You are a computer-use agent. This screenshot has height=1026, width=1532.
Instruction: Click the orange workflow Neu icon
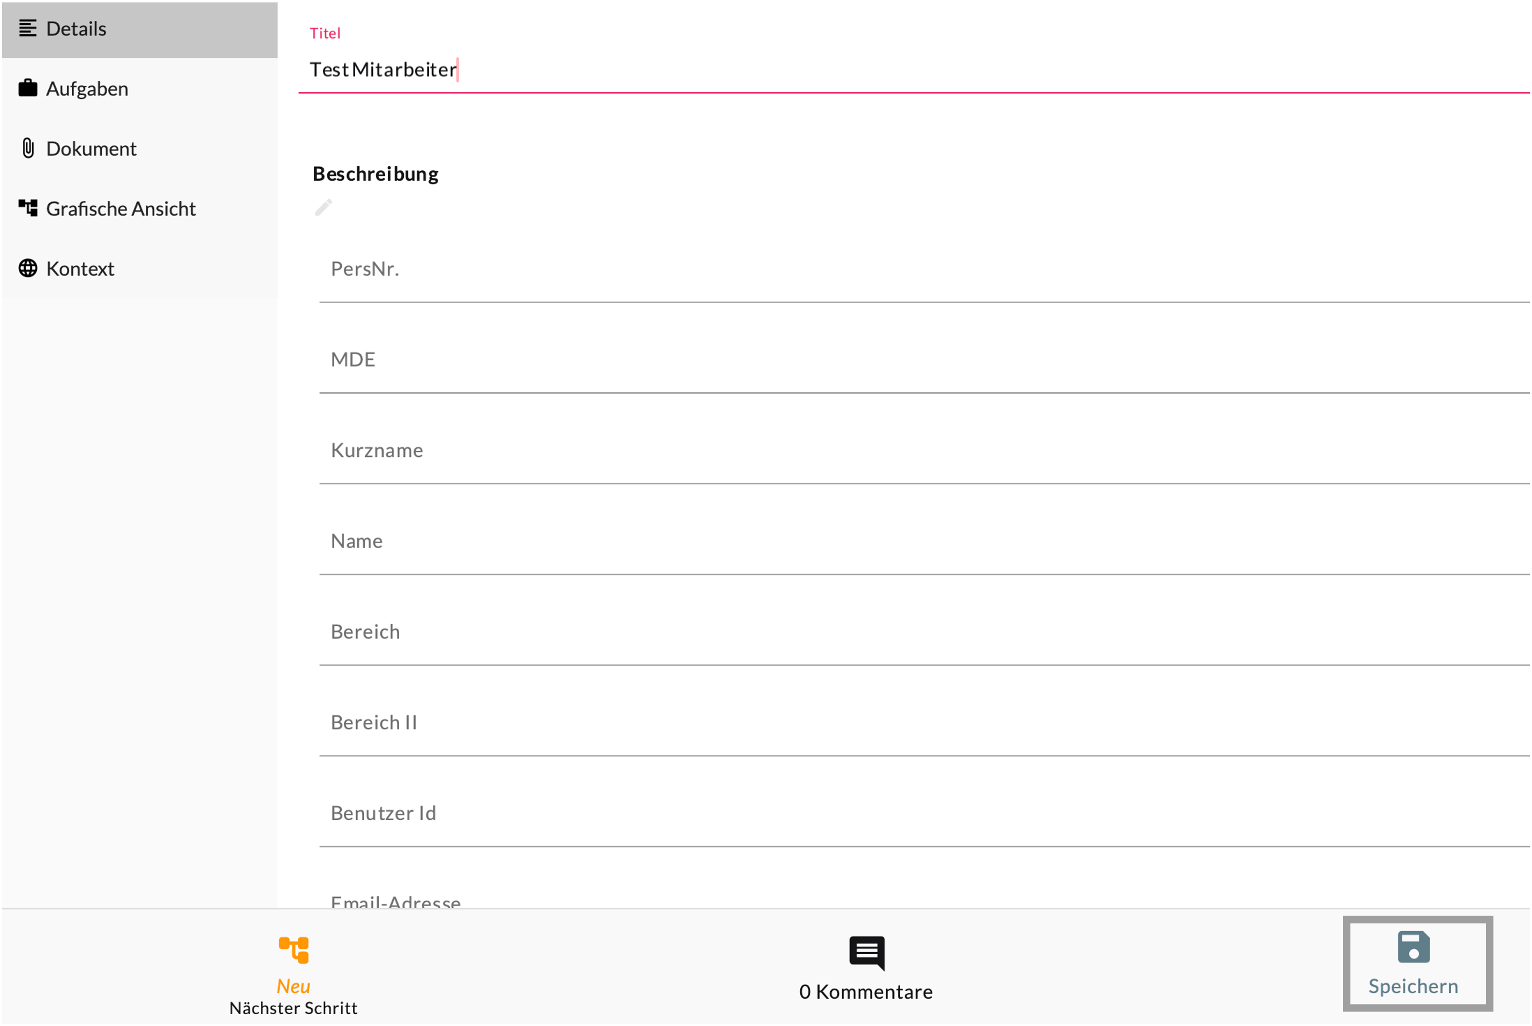pyautogui.click(x=294, y=950)
